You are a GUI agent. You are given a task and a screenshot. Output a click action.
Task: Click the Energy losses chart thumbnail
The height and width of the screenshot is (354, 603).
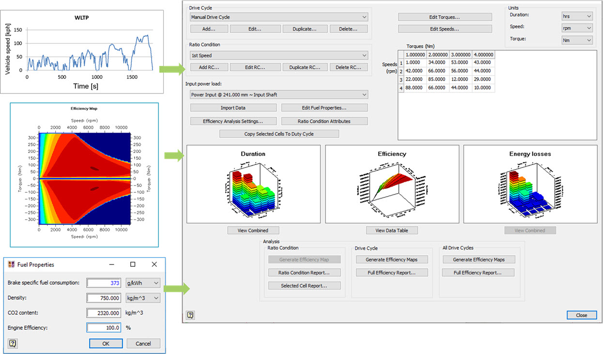tap(530, 184)
